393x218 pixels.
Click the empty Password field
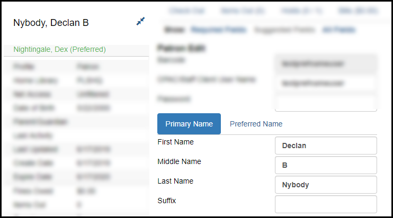(326, 103)
